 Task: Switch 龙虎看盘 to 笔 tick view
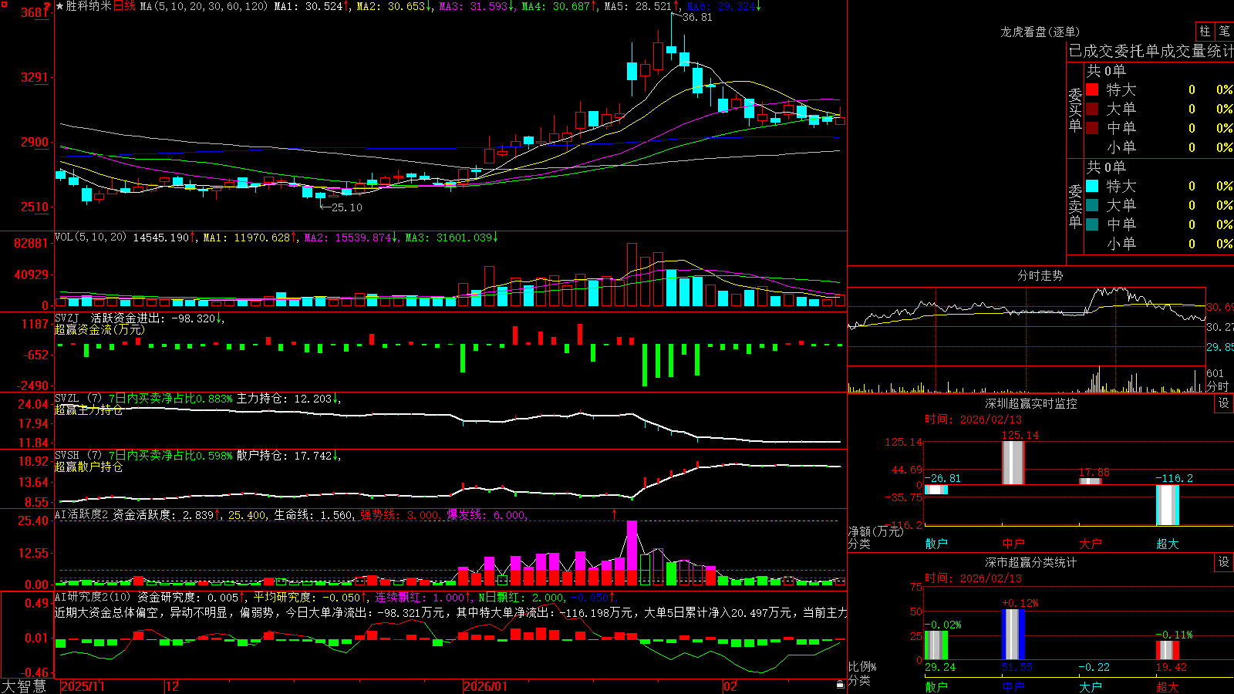coord(1225,31)
